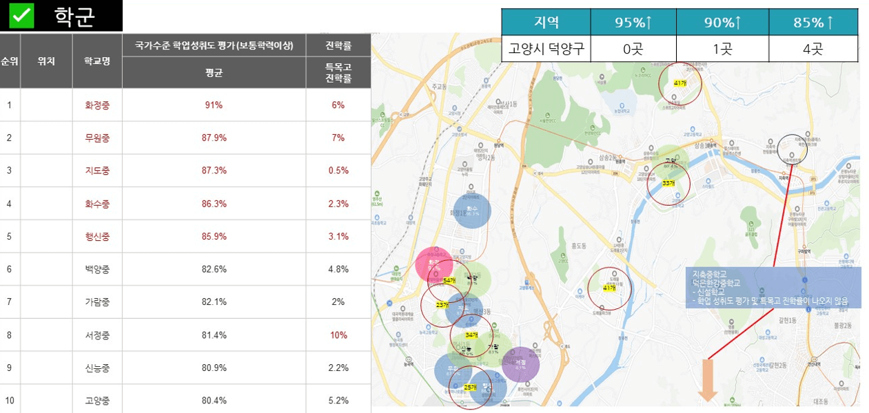Click the 41개 marker near 도내동

(611, 289)
